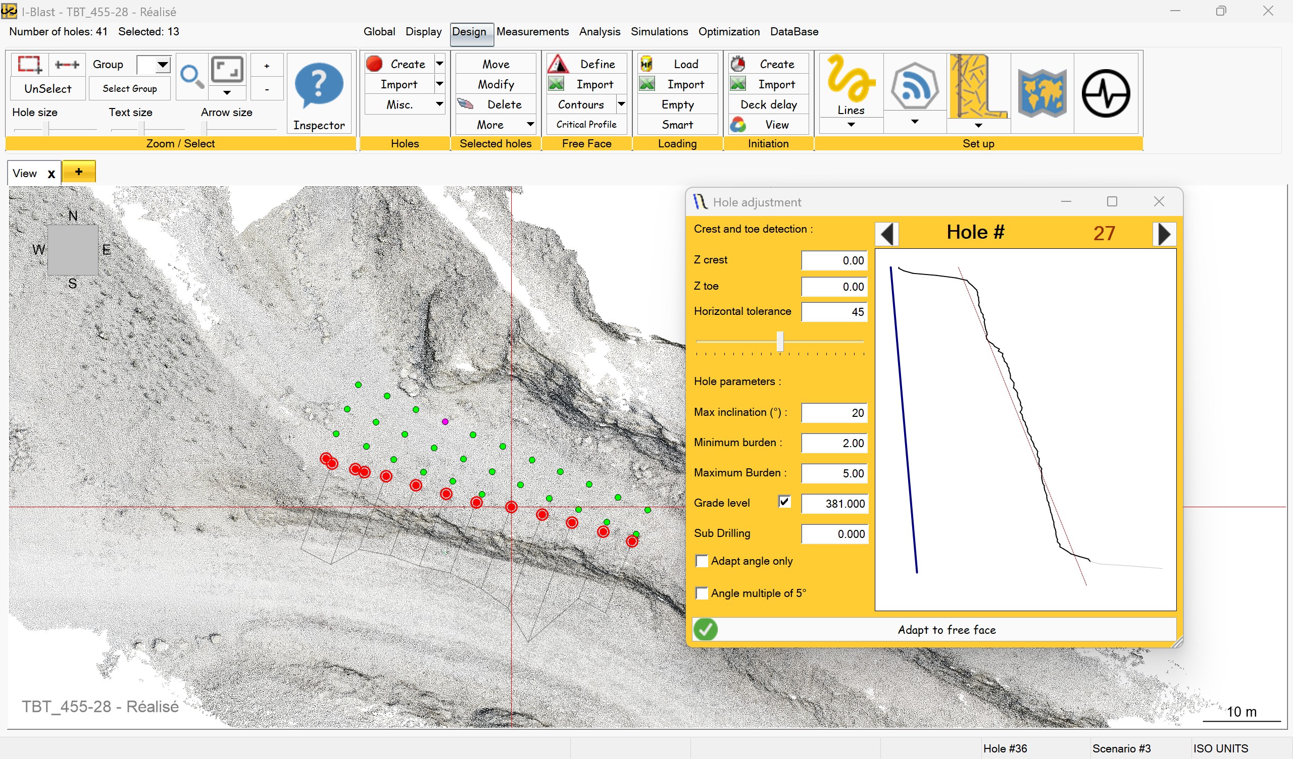
Task: Click the Horizontal tolerance slider handle
Action: coord(780,341)
